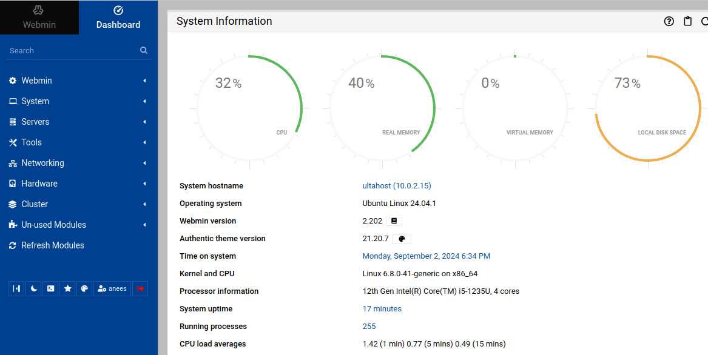Image resolution: width=708 pixels, height=355 pixels.
Task: Open dashboard help using the question mark icon
Action: [669, 21]
